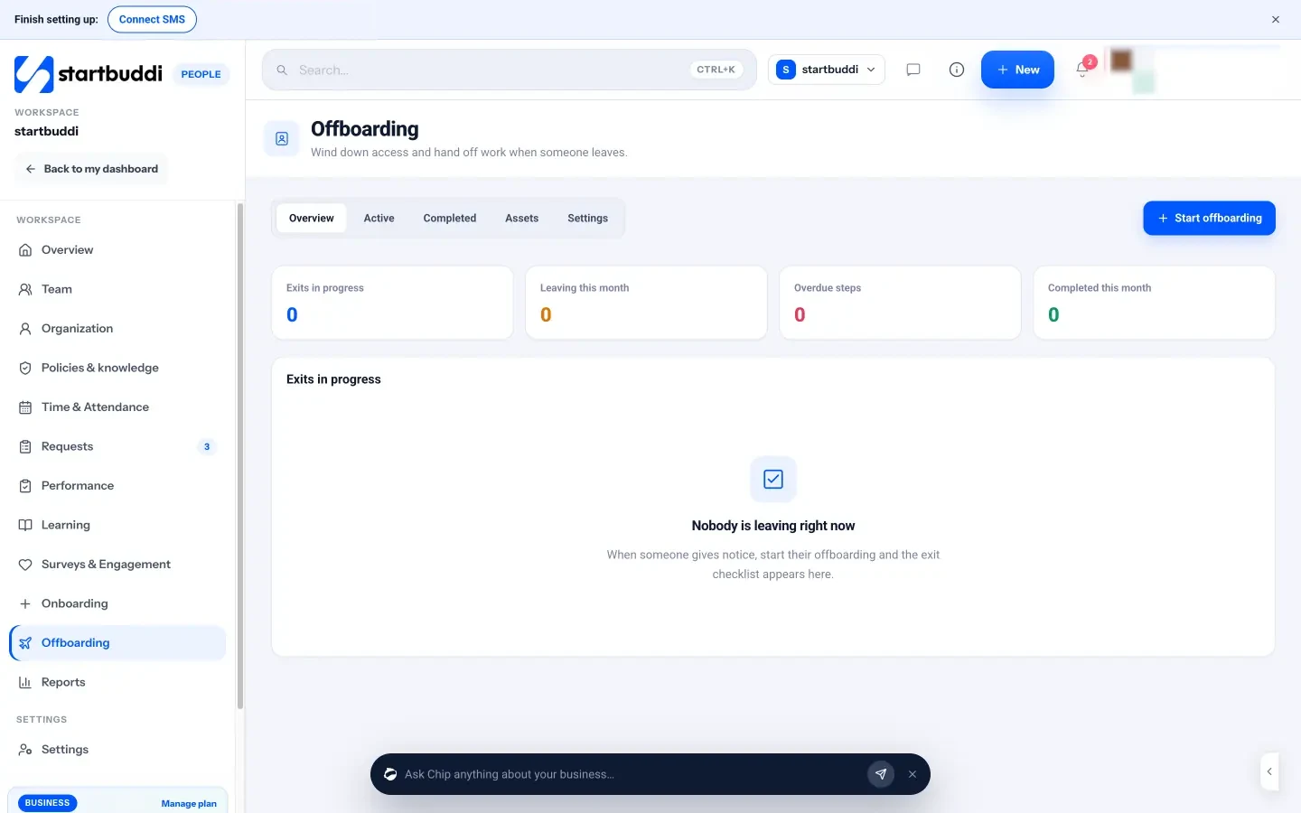
Task: Click the New button
Action: click(1017, 70)
